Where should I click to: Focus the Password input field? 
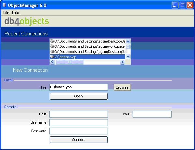tap(79, 131)
